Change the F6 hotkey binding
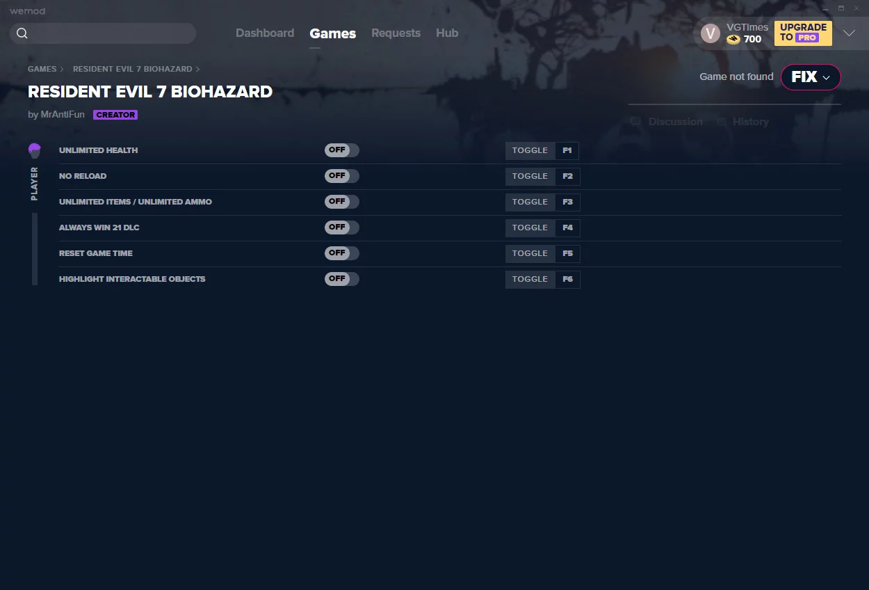This screenshot has height=590, width=869. pos(567,279)
